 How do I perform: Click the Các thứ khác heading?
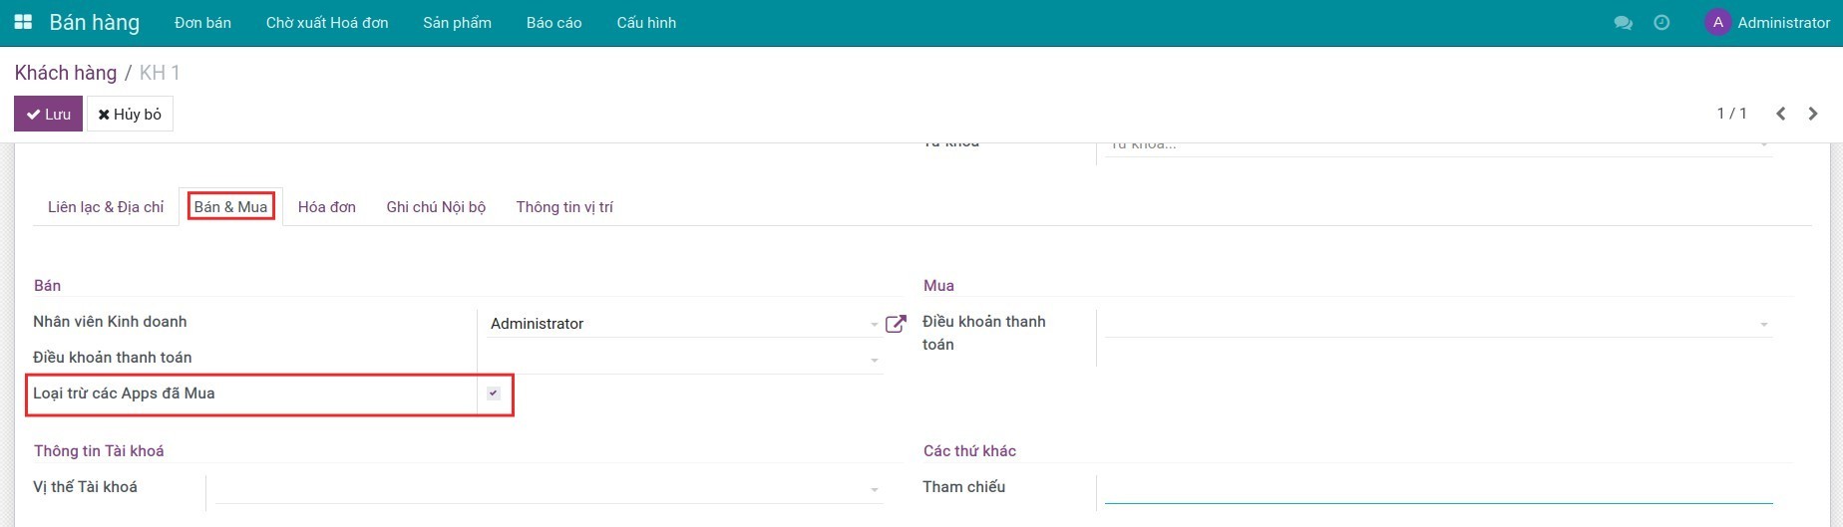tap(969, 451)
